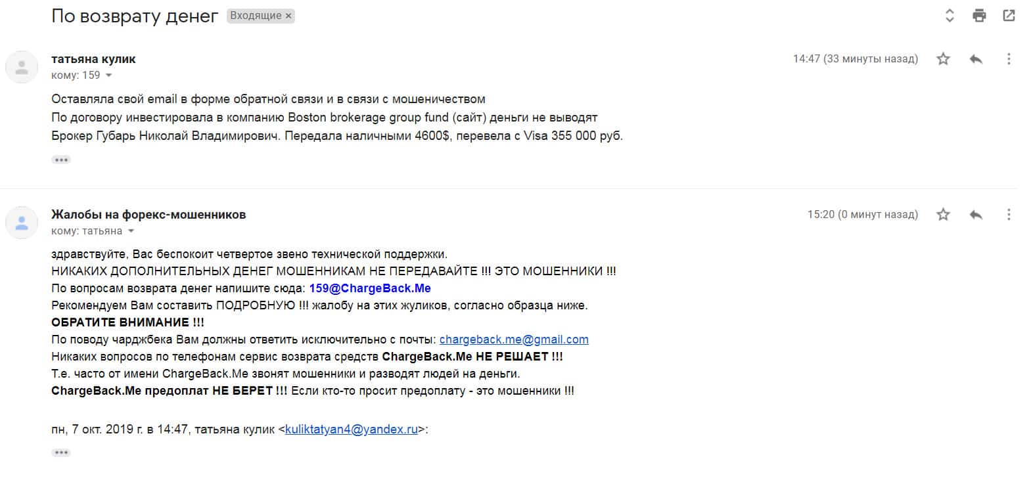Open the kuliktatyan4@yandex.ru email link
This screenshot has height=484, width=1029.
352,430
